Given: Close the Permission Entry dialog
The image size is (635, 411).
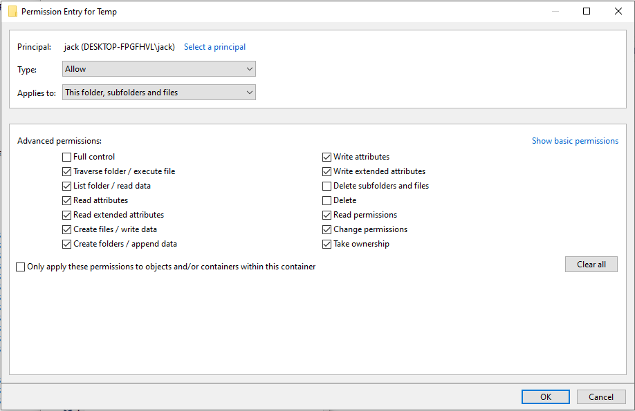Looking at the screenshot, I should coord(618,12).
